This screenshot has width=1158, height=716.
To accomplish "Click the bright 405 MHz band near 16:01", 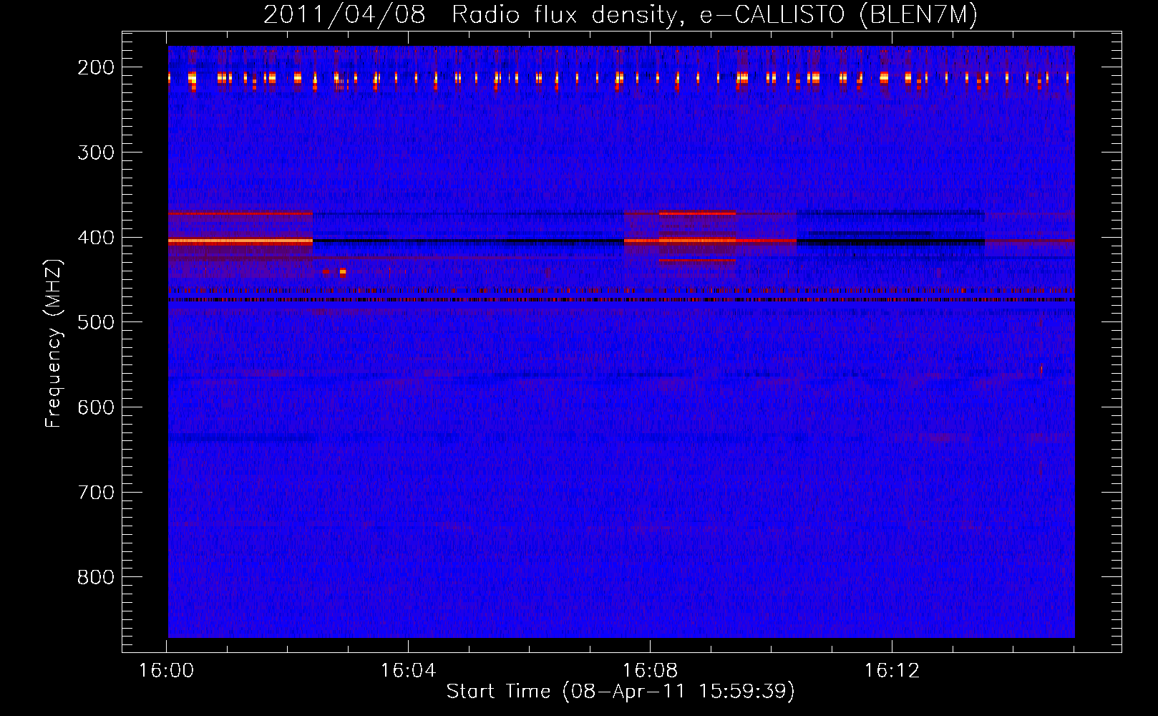I will (240, 242).
